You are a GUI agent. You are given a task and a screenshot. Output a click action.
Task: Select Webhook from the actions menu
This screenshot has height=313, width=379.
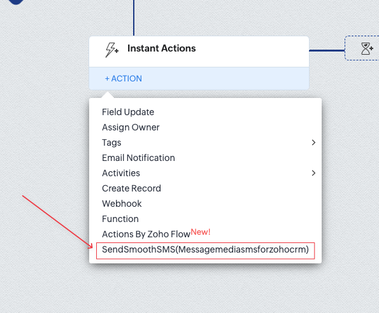pyautogui.click(x=122, y=204)
